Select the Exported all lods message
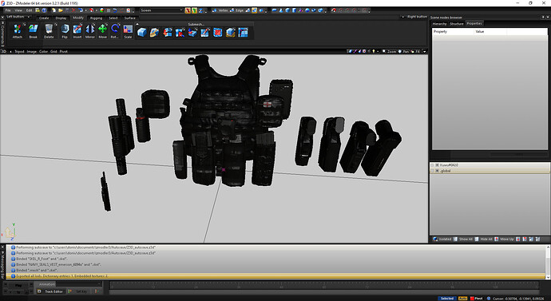Viewport: 551px width, 301px height. click(275, 276)
